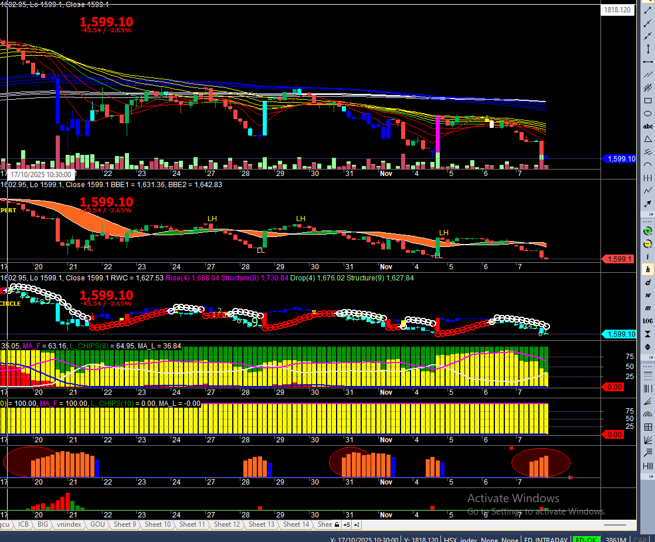Click the horizontal chart scrollbar thumb

click(x=615, y=524)
